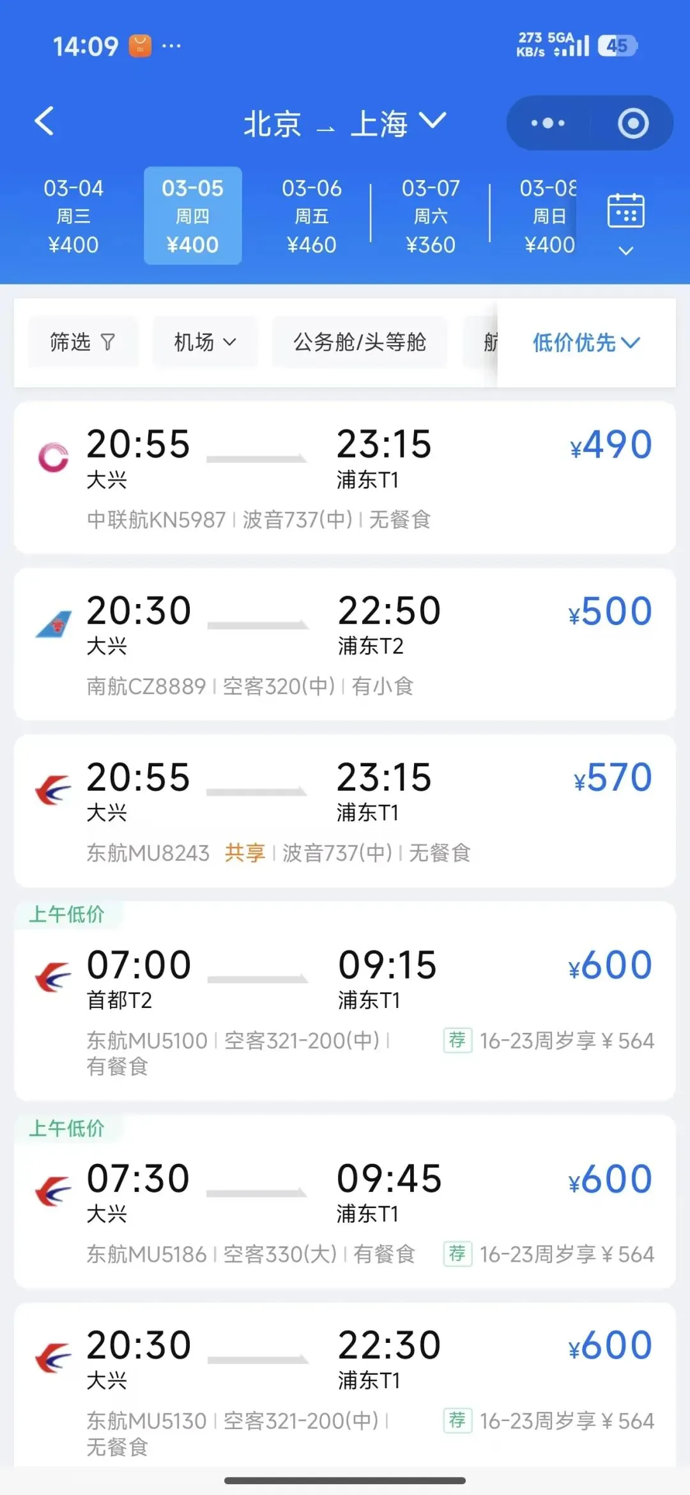Tap the Xiaomi notification icon in status bar

(x=140, y=46)
